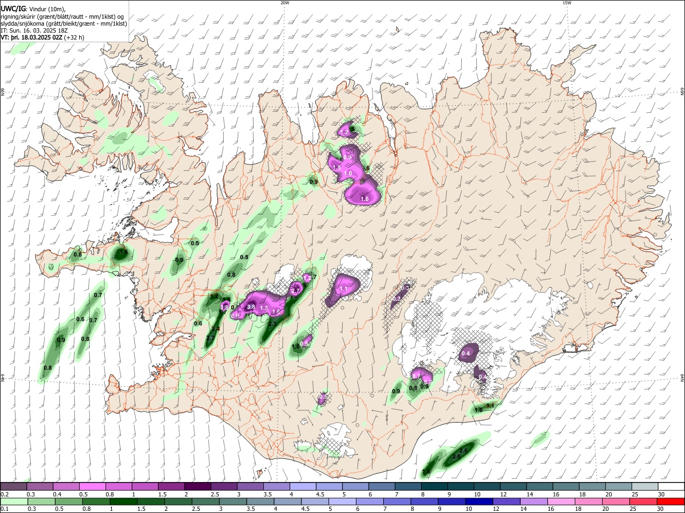
Task: Select bright pink swatch between 0.5 and 0.8, upper row
Action: (x=92, y=487)
